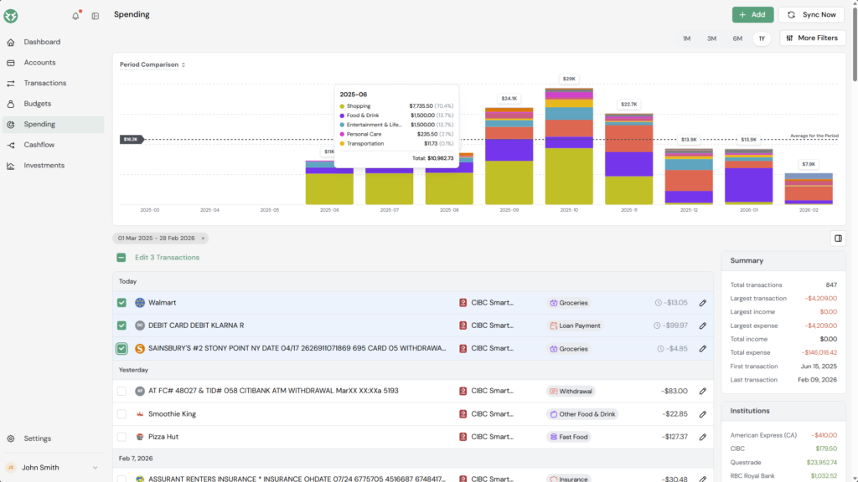The width and height of the screenshot is (858, 482).
Task: Click the 2025-10 bar's olive Shopping segment
Action: click(569, 176)
